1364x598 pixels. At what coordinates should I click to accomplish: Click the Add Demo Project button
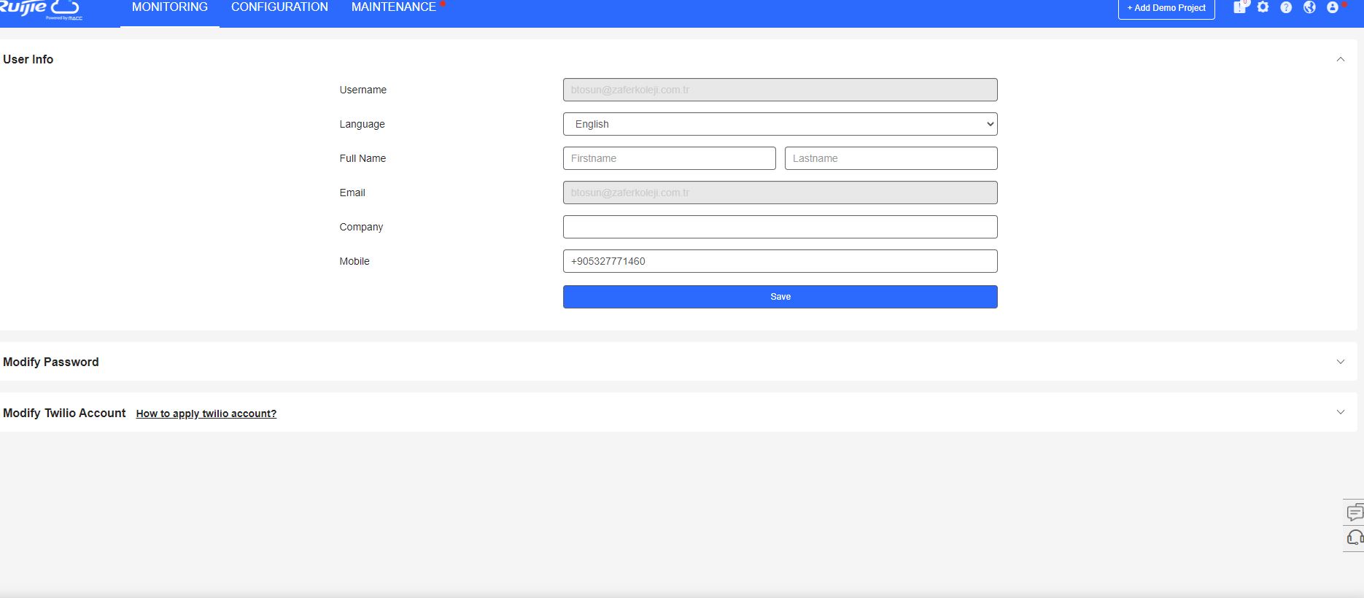(x=1166, y=8)
